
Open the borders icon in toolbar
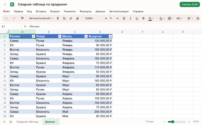coord(171,18)
